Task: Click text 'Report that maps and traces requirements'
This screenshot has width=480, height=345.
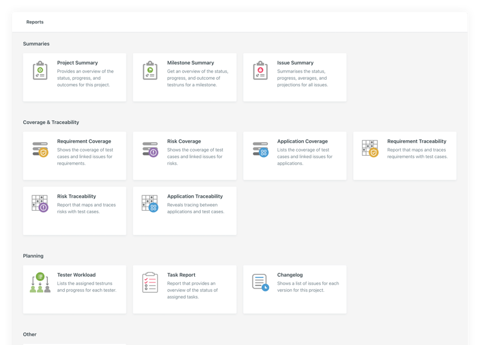Action: point(417,153)
